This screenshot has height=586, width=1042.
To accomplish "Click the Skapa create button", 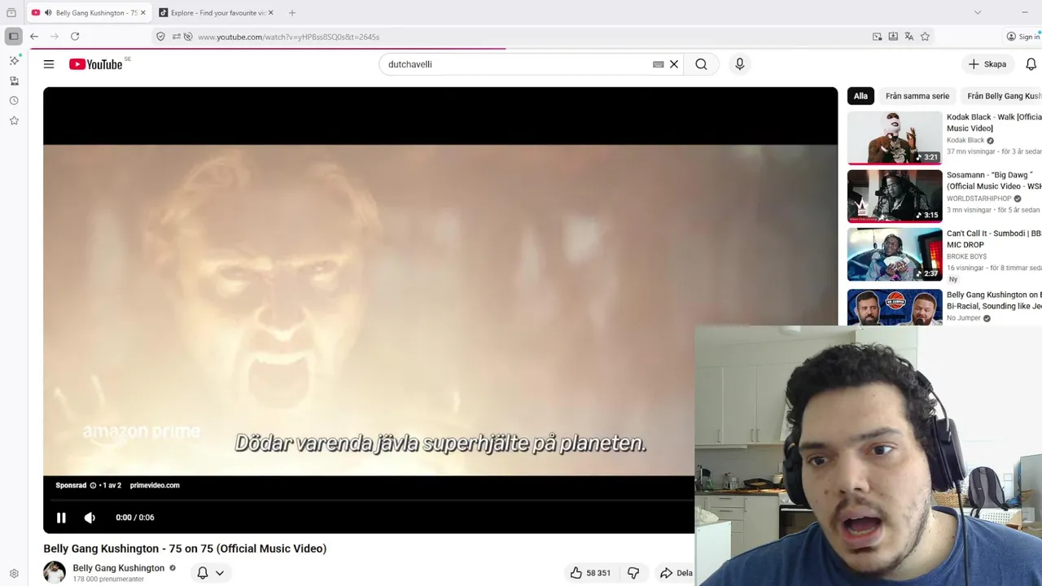I will (987, 64).
